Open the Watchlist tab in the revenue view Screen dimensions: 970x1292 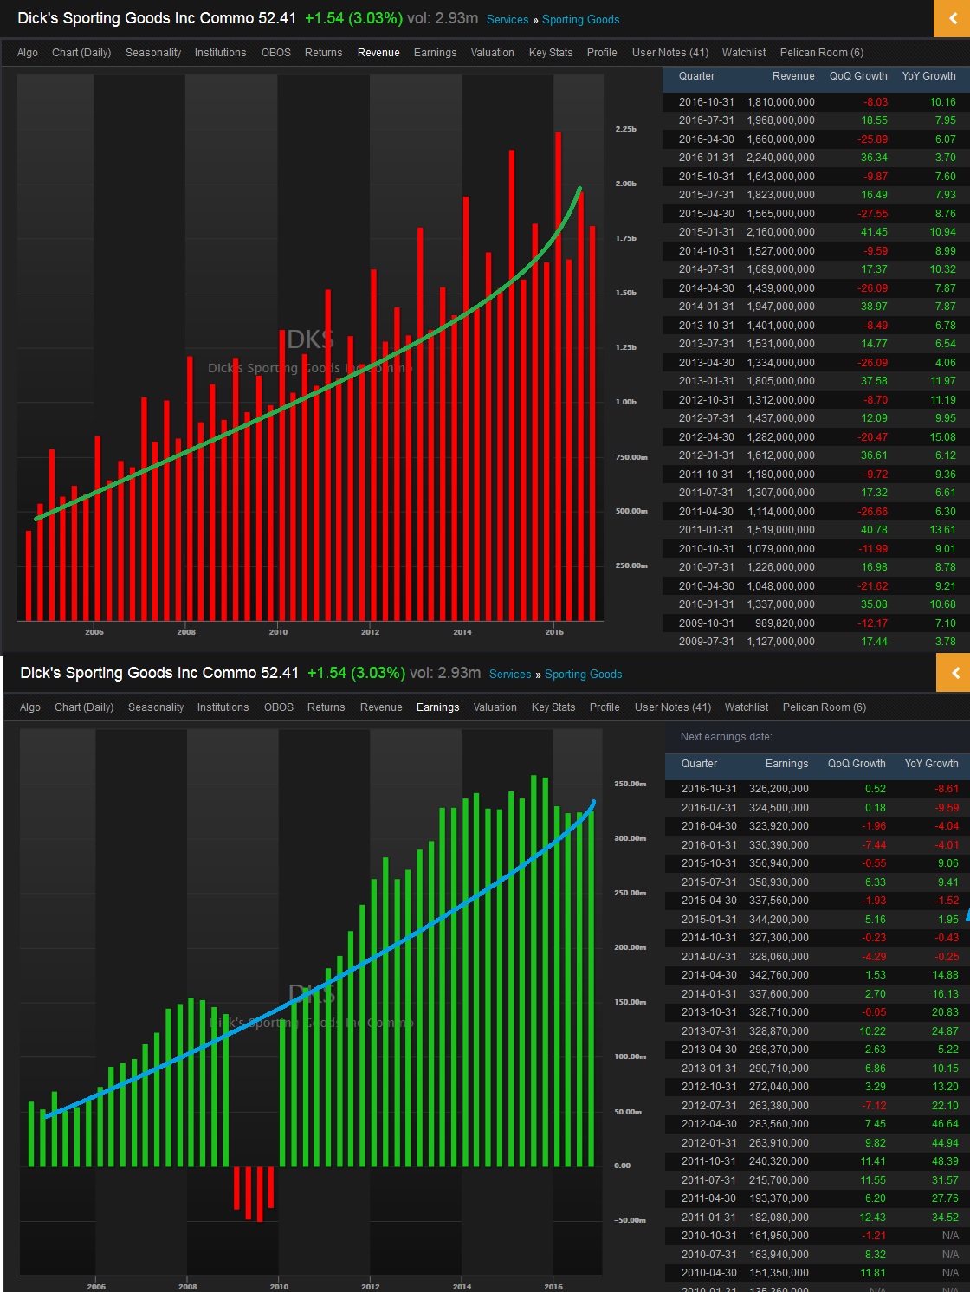[x=744, y=53]
